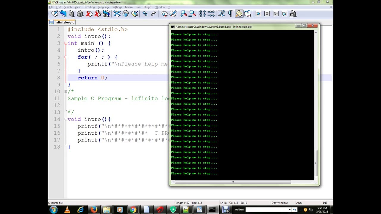Click the taskbar Address input field
Screen dimensions: 381x214
coord(267,210)
